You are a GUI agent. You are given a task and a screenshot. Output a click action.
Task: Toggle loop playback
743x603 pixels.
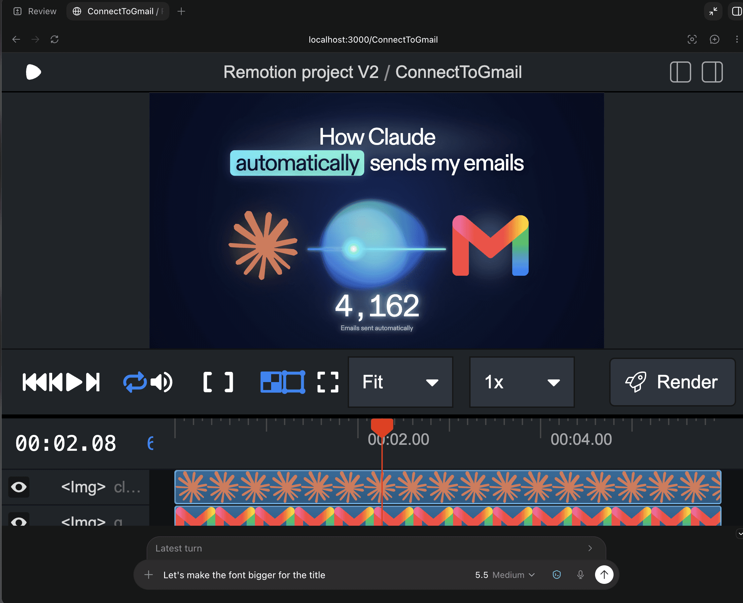pos(135,382)
